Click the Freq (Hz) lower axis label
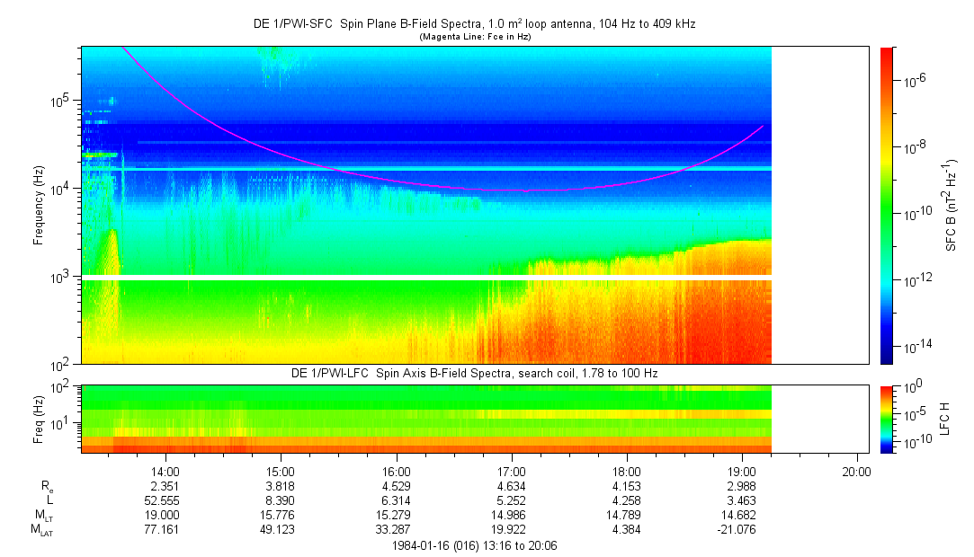The height and width of the screenshot is (557, 974). click(39, 418)
